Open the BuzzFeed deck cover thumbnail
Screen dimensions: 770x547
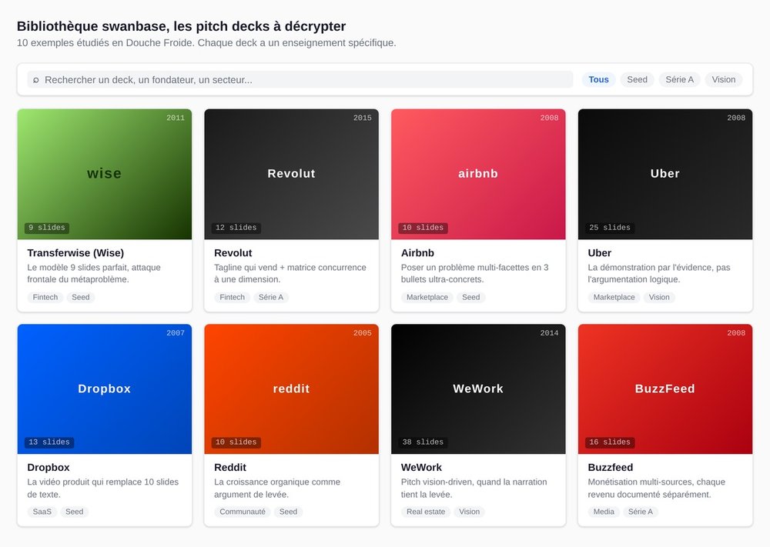(665, 389)
